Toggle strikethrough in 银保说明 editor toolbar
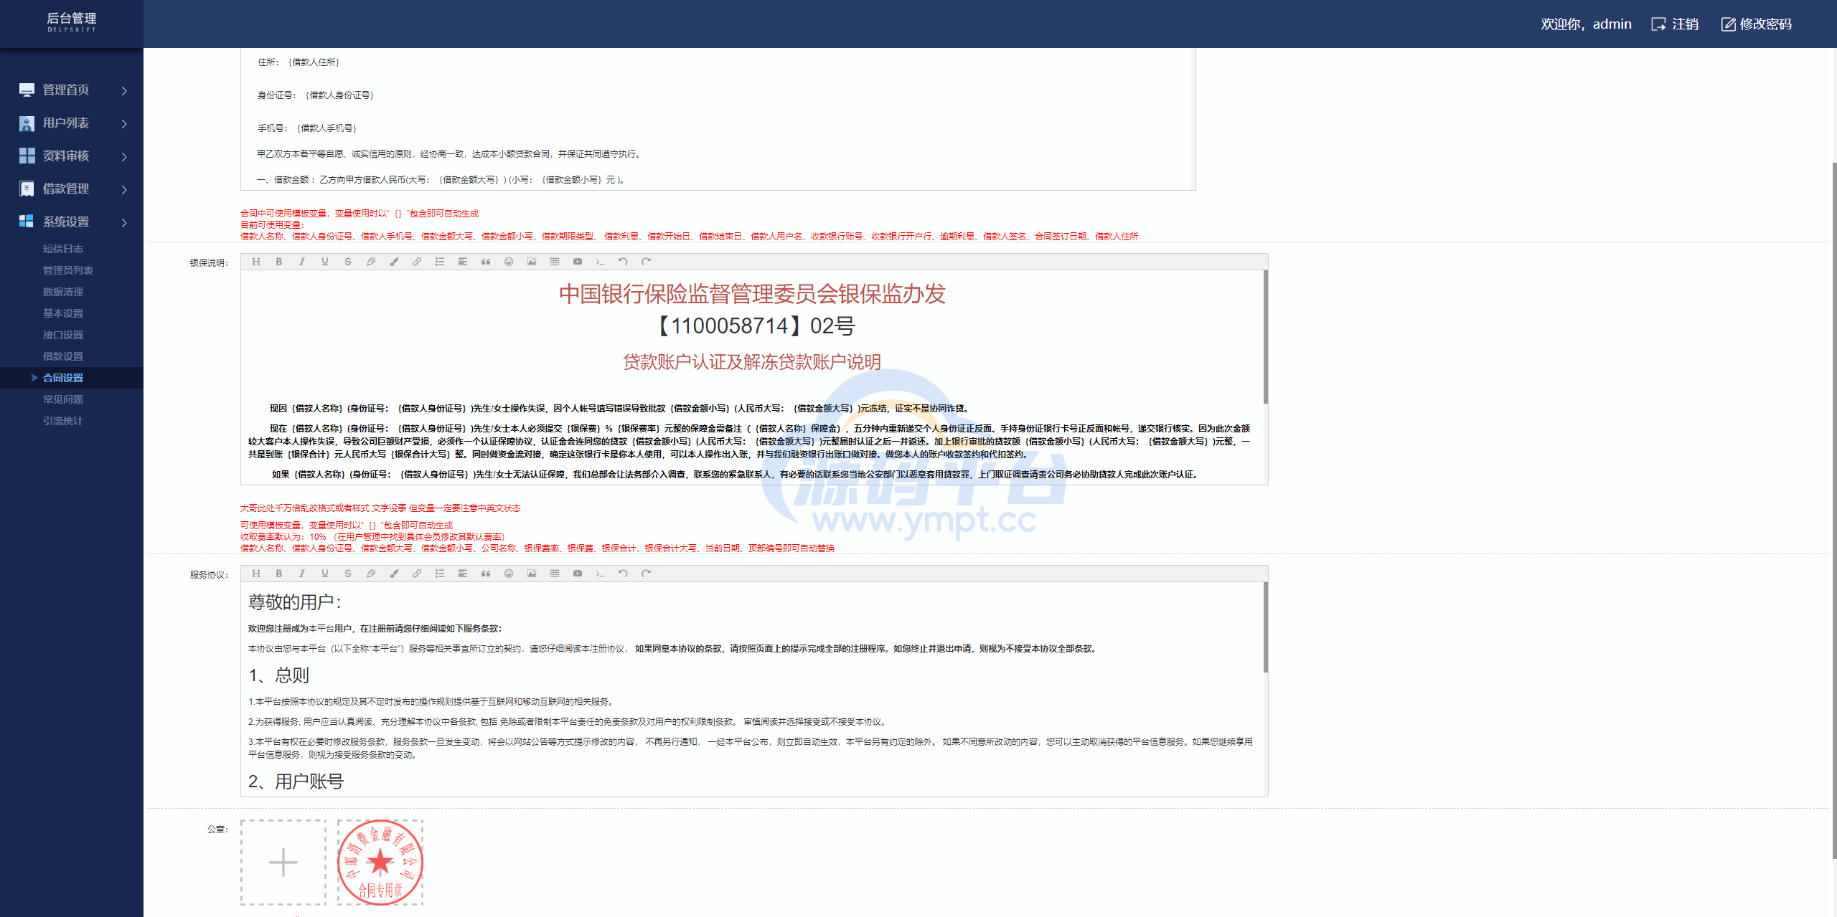Viewport: 1837px width, 917px height. click(x=348, y=262)
